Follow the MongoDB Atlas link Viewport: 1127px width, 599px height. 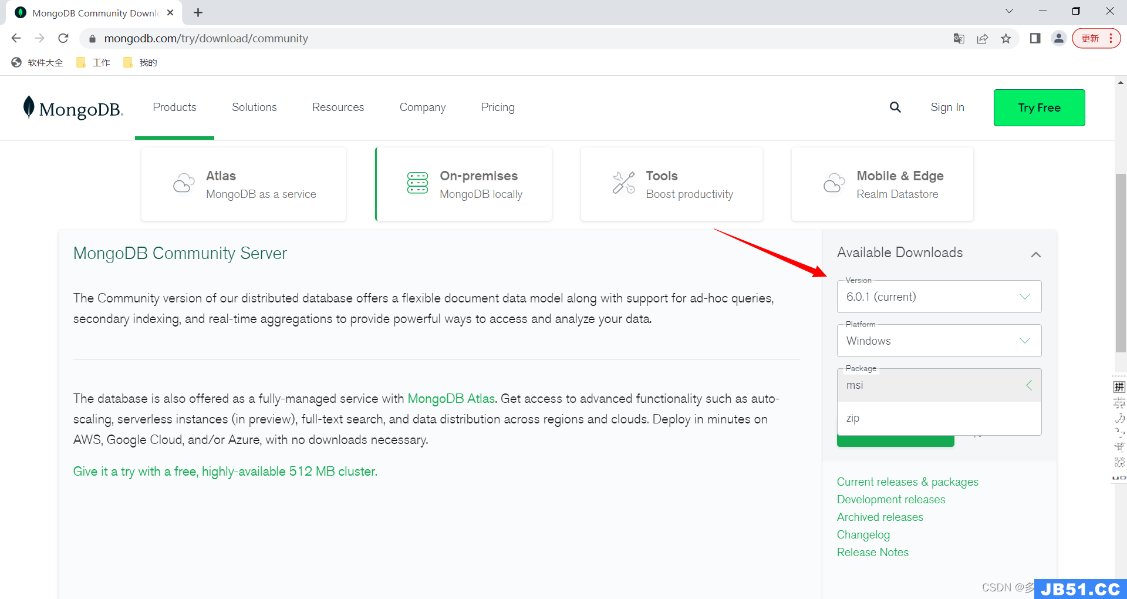point(451,399)
